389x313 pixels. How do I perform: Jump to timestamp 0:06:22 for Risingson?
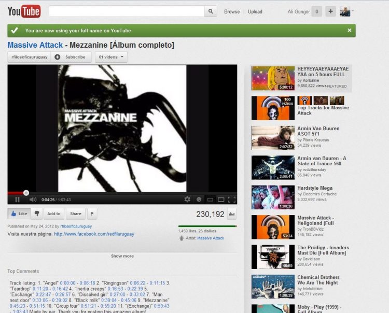click(137, 283)
